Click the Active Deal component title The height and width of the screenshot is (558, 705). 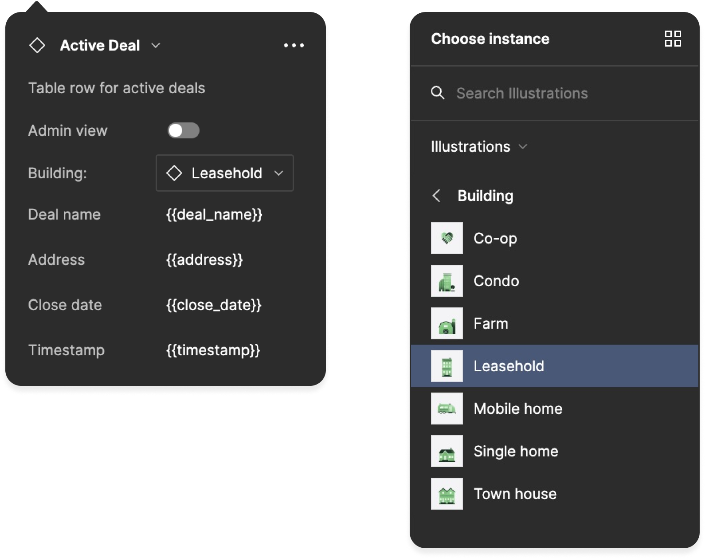(x=100, y=45)
